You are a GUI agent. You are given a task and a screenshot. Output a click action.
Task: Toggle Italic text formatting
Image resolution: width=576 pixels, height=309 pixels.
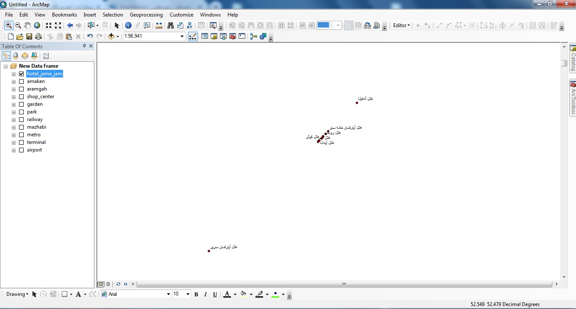[x=206, y=294]
